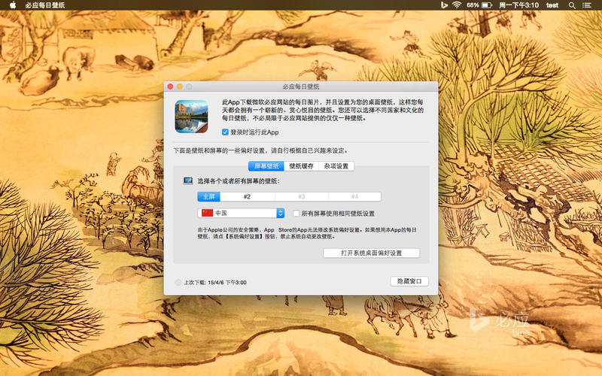Screen dimensions: 602x376
Task: Click the app's wallpaper icon image
Action: 192,117
